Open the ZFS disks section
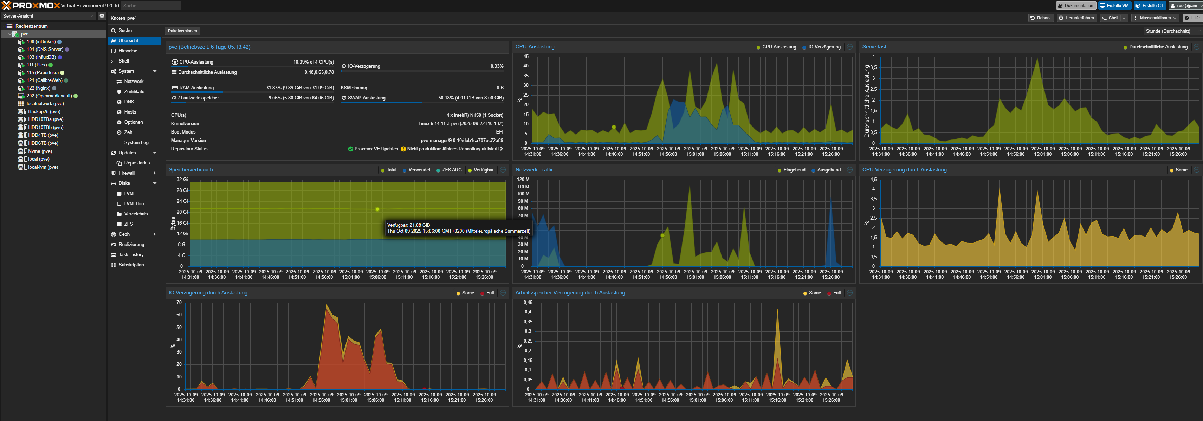The width and height of the screenshot is (1203, 421). click(x=128, y=224)
